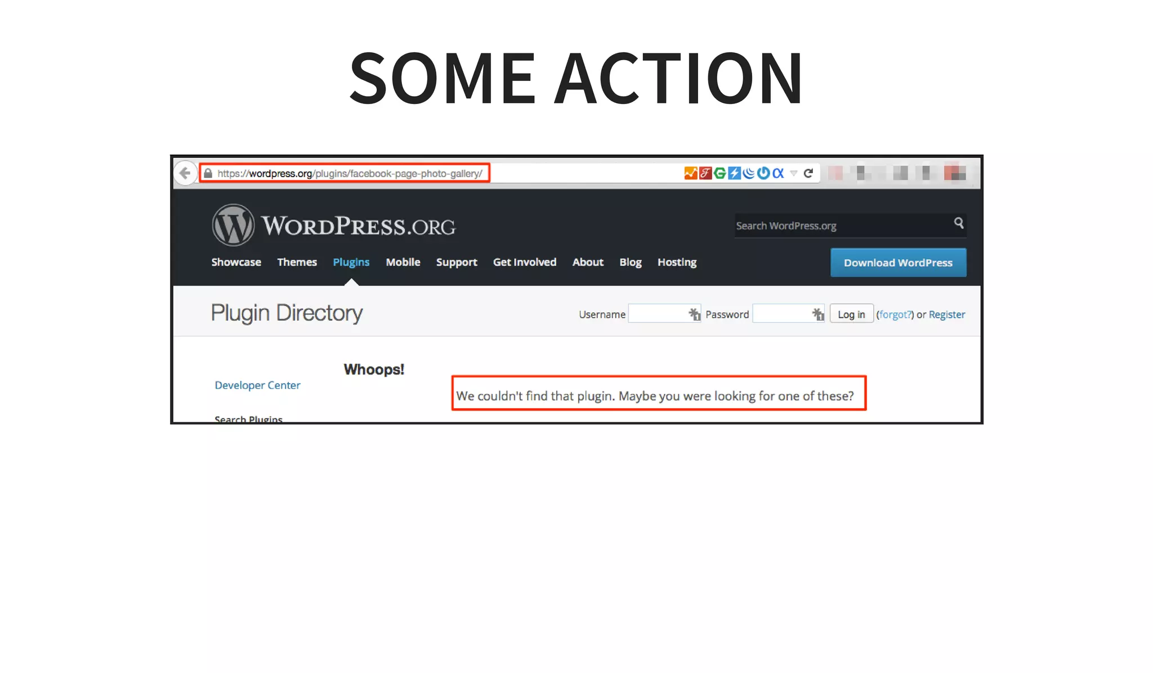
Task: Click the red F extension icon
Action: [x=705, y=173]
